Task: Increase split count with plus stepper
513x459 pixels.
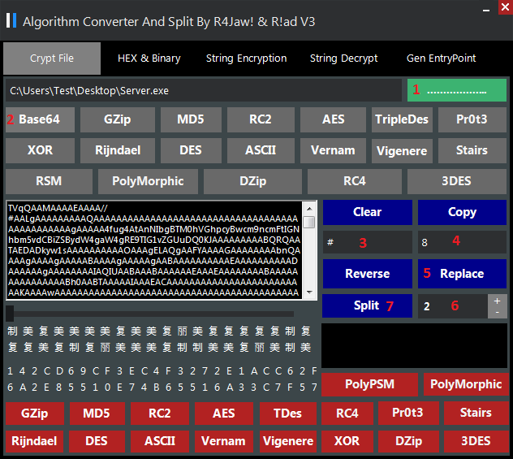Action: [x=498, y=300]
